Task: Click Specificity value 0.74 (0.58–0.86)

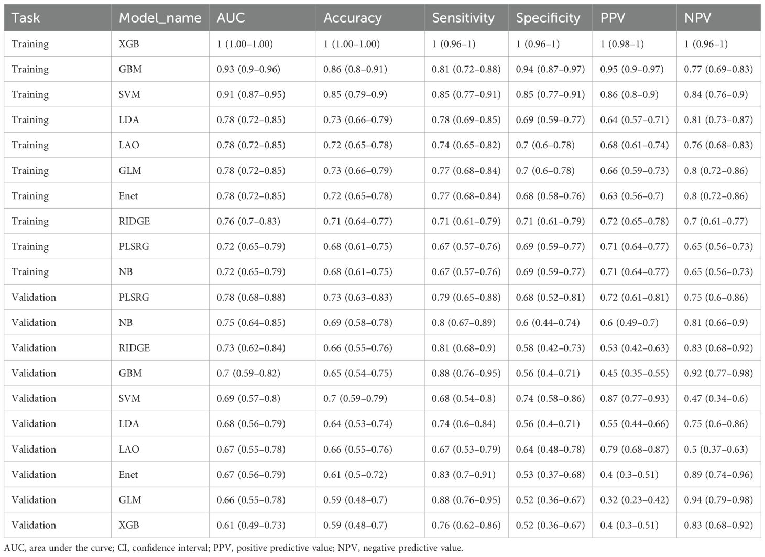Action: point(550,398)
